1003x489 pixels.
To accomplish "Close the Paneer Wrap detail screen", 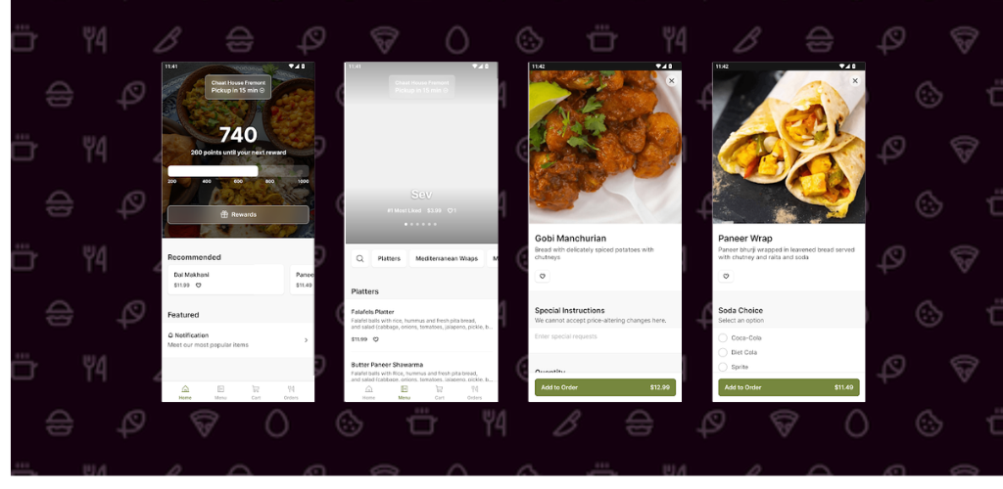I will [x=854, y=81].
